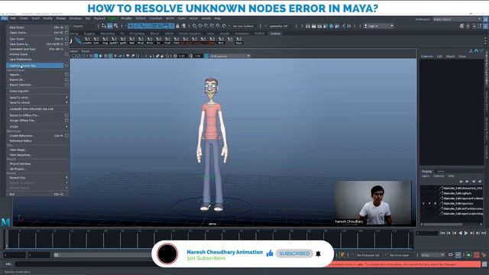Viewport: 489px width, 275px height.
Task: Click the No Anim Layer selector
Action: pyautogui.click(x=400, y=255)
